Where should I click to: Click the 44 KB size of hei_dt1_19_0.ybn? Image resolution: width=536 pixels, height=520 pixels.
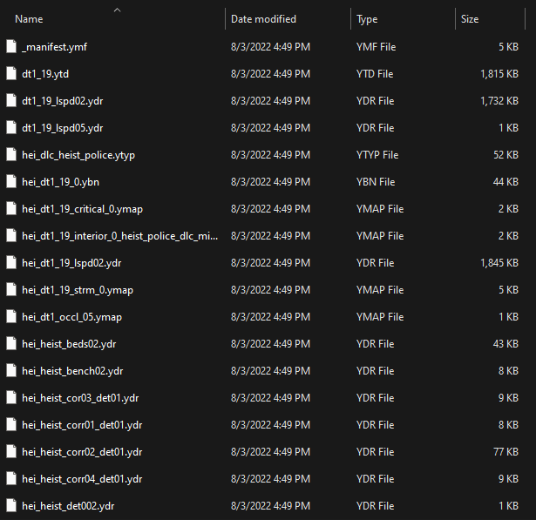[505, 182]
